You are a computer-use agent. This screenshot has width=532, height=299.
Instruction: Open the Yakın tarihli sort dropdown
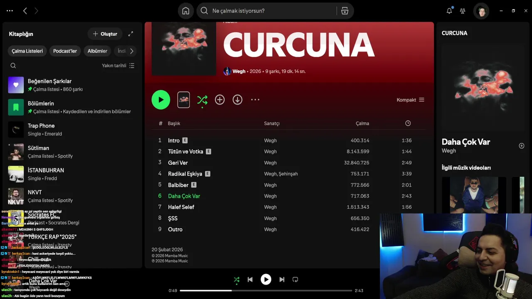[118, 66]
